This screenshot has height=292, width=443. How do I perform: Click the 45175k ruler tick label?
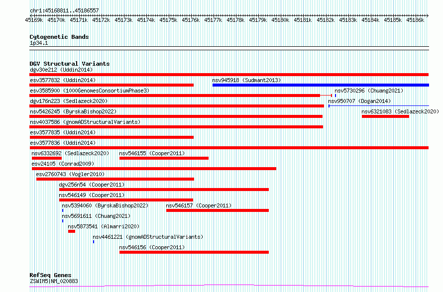(x=168, y=20)
